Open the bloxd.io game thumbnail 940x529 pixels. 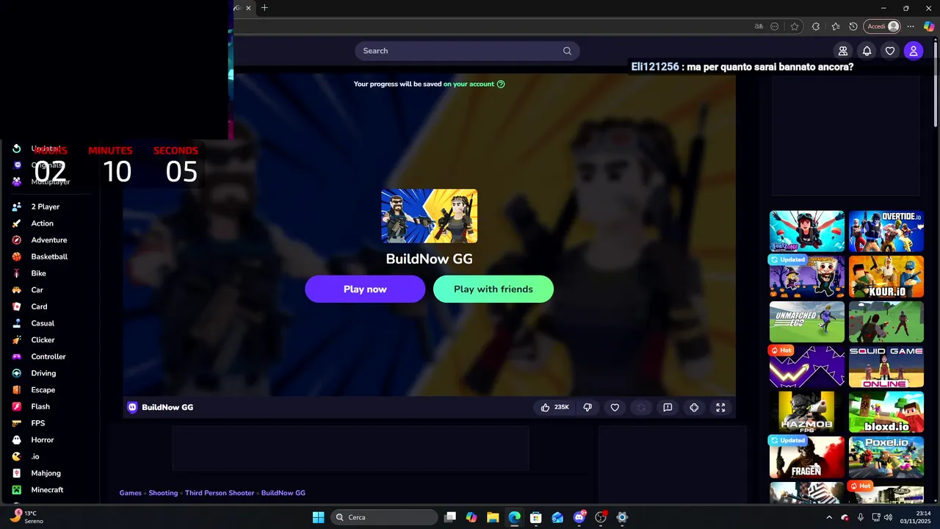pyautogui.click(x=886, y=411)
